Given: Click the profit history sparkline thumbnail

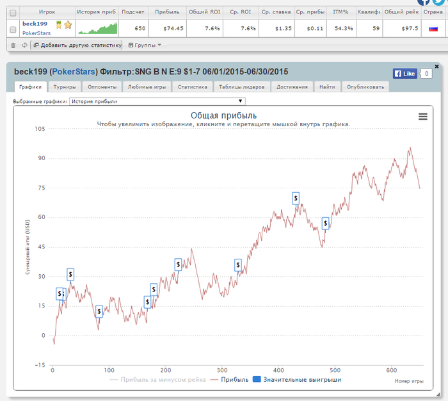Looking at the screenshot, I should point(97,28).
